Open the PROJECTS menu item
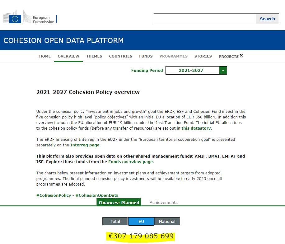The height and width of the screenshot is (244, 285). pyautogui.click(x=228, y=57)
